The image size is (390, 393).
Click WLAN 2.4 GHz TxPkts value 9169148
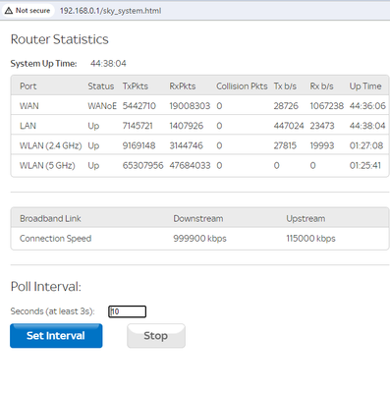139,145
